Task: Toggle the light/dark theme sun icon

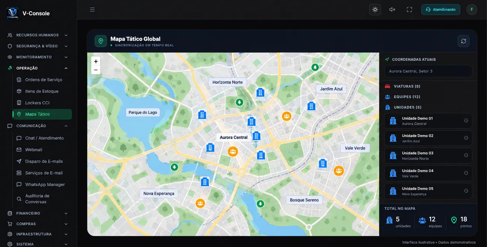Action: (x=375, y=10)
